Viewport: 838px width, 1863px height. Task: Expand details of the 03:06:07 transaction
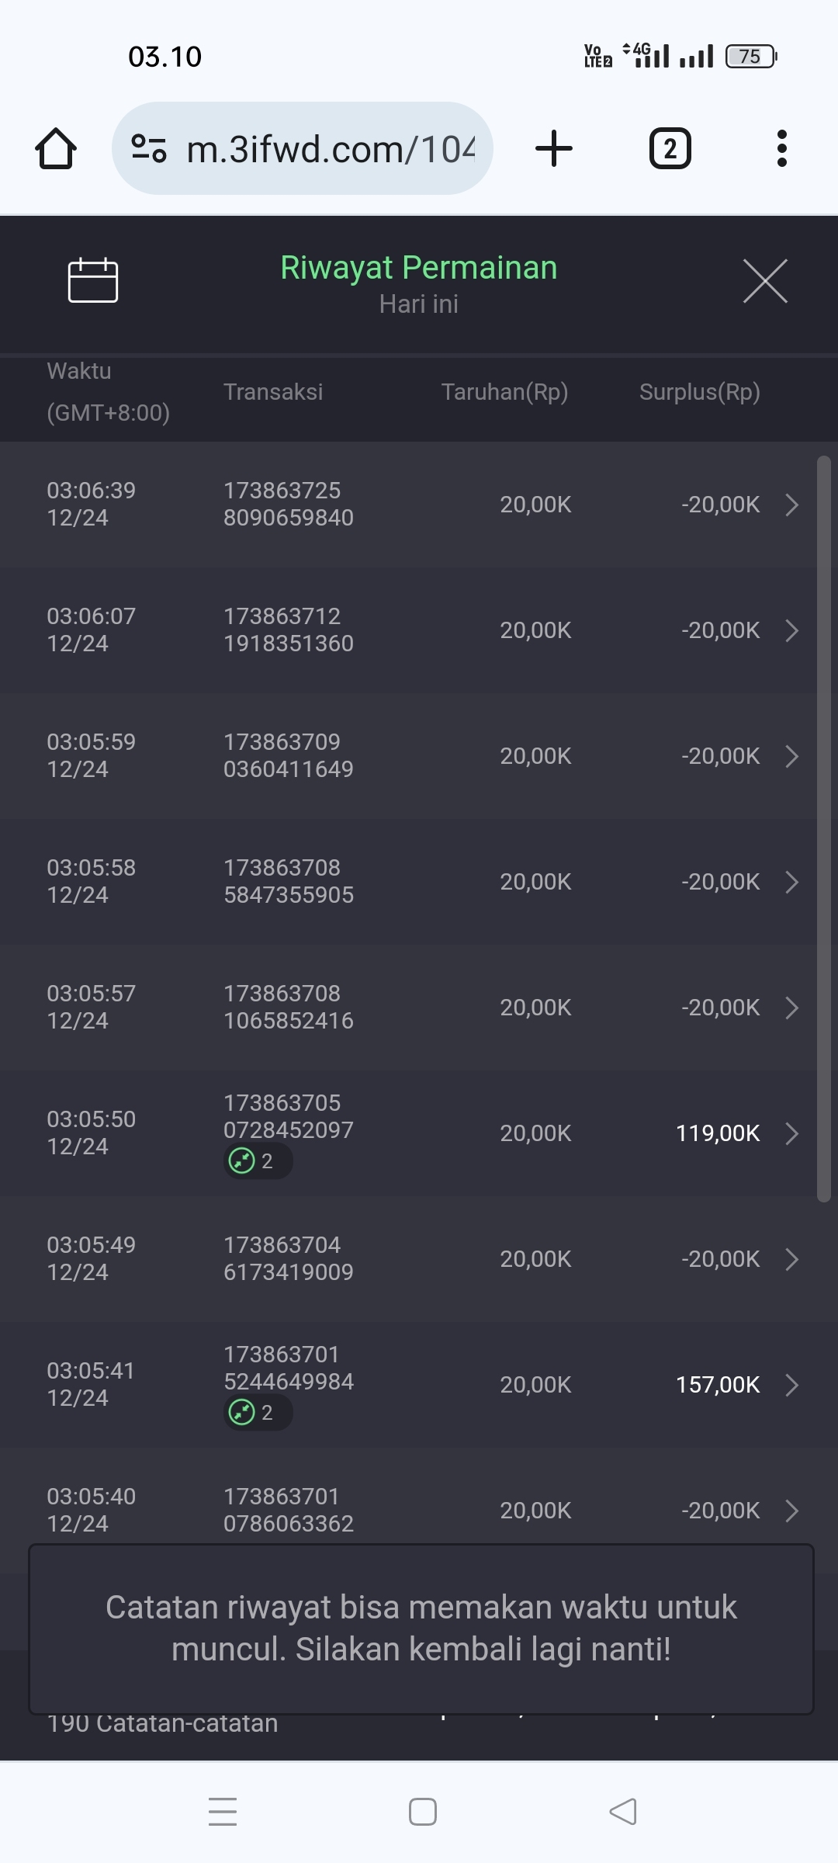[791, 630]
